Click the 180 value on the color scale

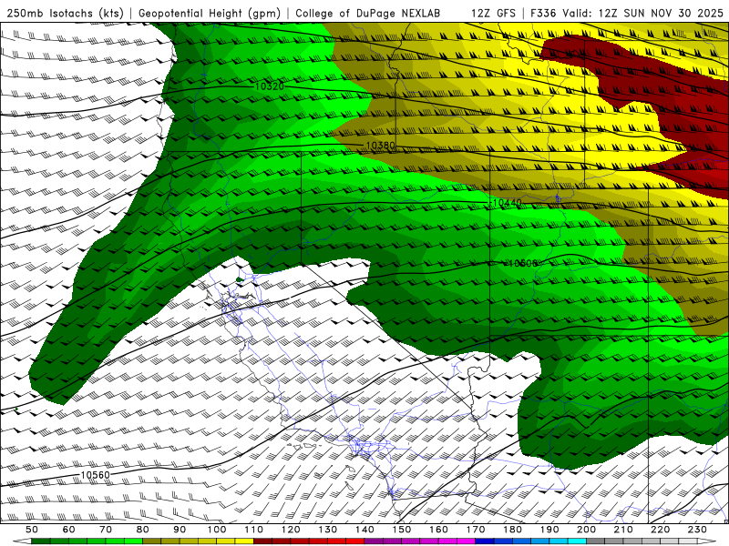512,530
